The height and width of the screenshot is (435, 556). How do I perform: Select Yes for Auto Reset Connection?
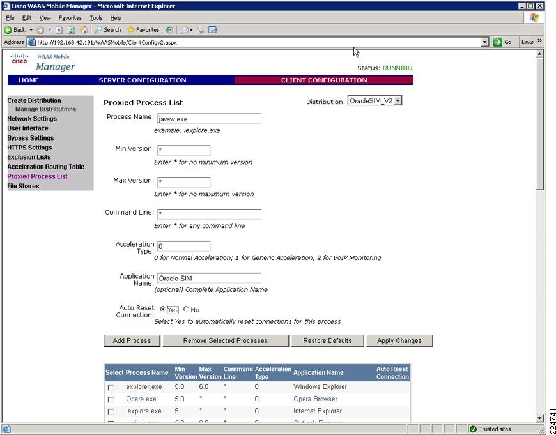163,309
